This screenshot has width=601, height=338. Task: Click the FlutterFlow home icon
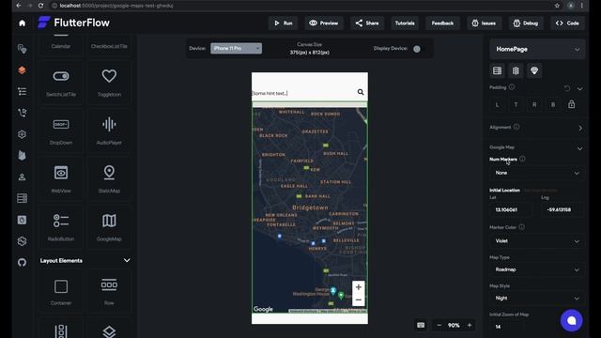coord(22,23)
